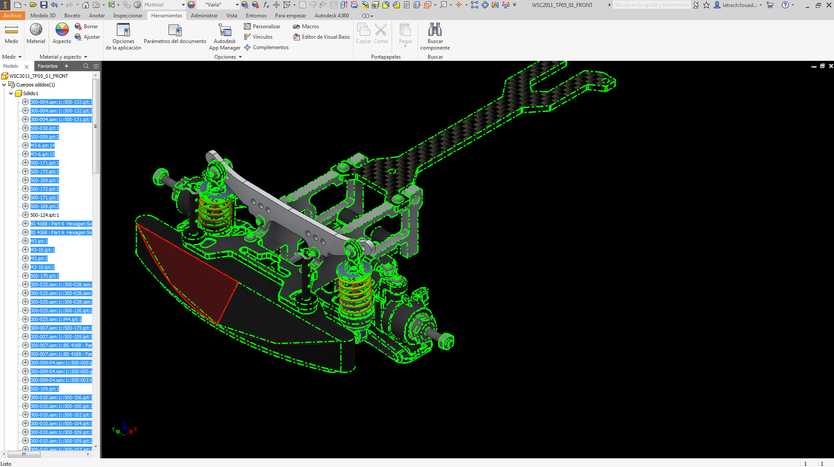Open Parámetros del documento
The width and height of the screenshot is (834, 467).
(x=175, y=35)
